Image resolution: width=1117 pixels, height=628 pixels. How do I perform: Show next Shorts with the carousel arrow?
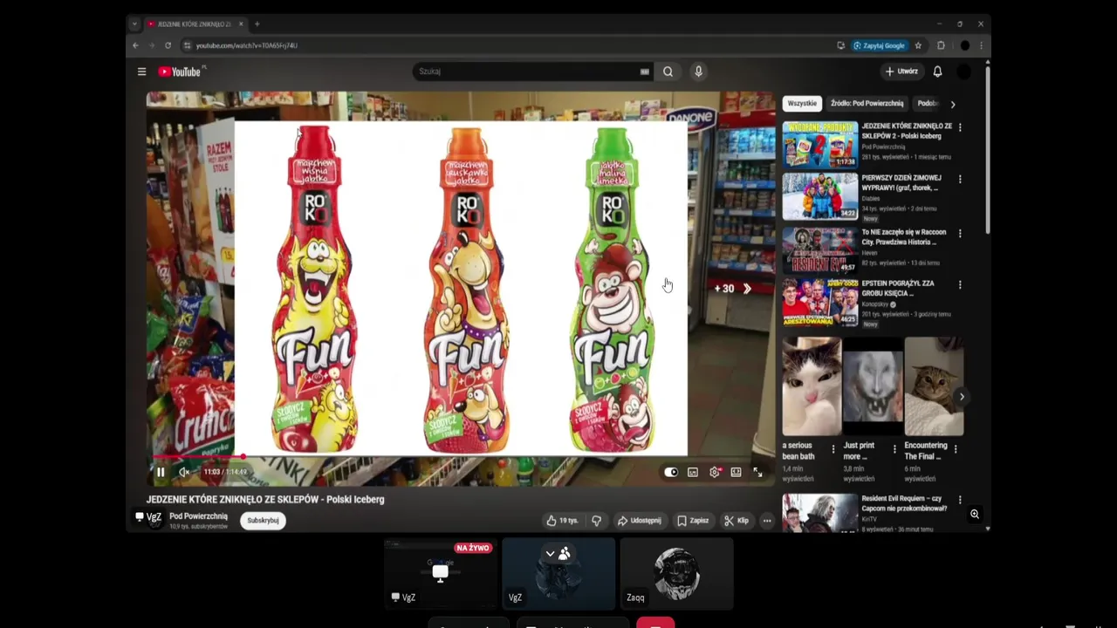[962, 397]
